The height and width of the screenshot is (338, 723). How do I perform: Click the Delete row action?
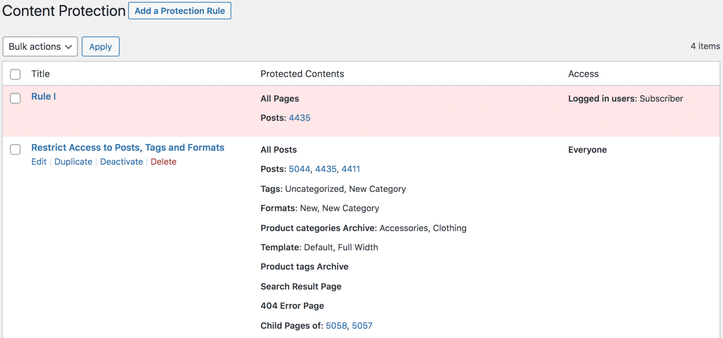click(163, 162)
